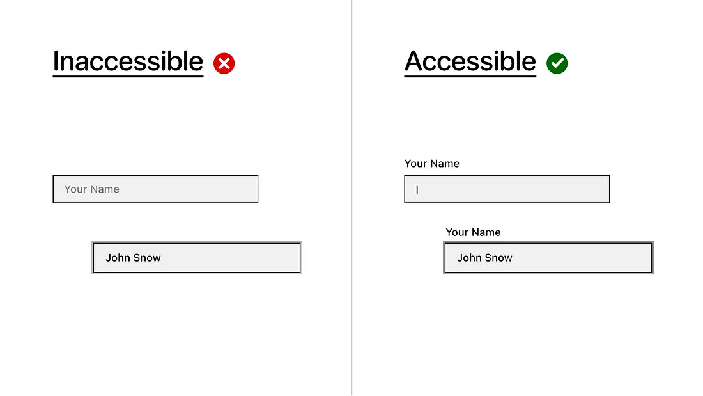Screen dimensions: 703x396
Task: Click the input showing Your Name placeholder
Action: tap(155, 189)
